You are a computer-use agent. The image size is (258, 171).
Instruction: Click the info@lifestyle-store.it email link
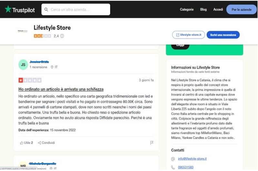coord(192,159)
